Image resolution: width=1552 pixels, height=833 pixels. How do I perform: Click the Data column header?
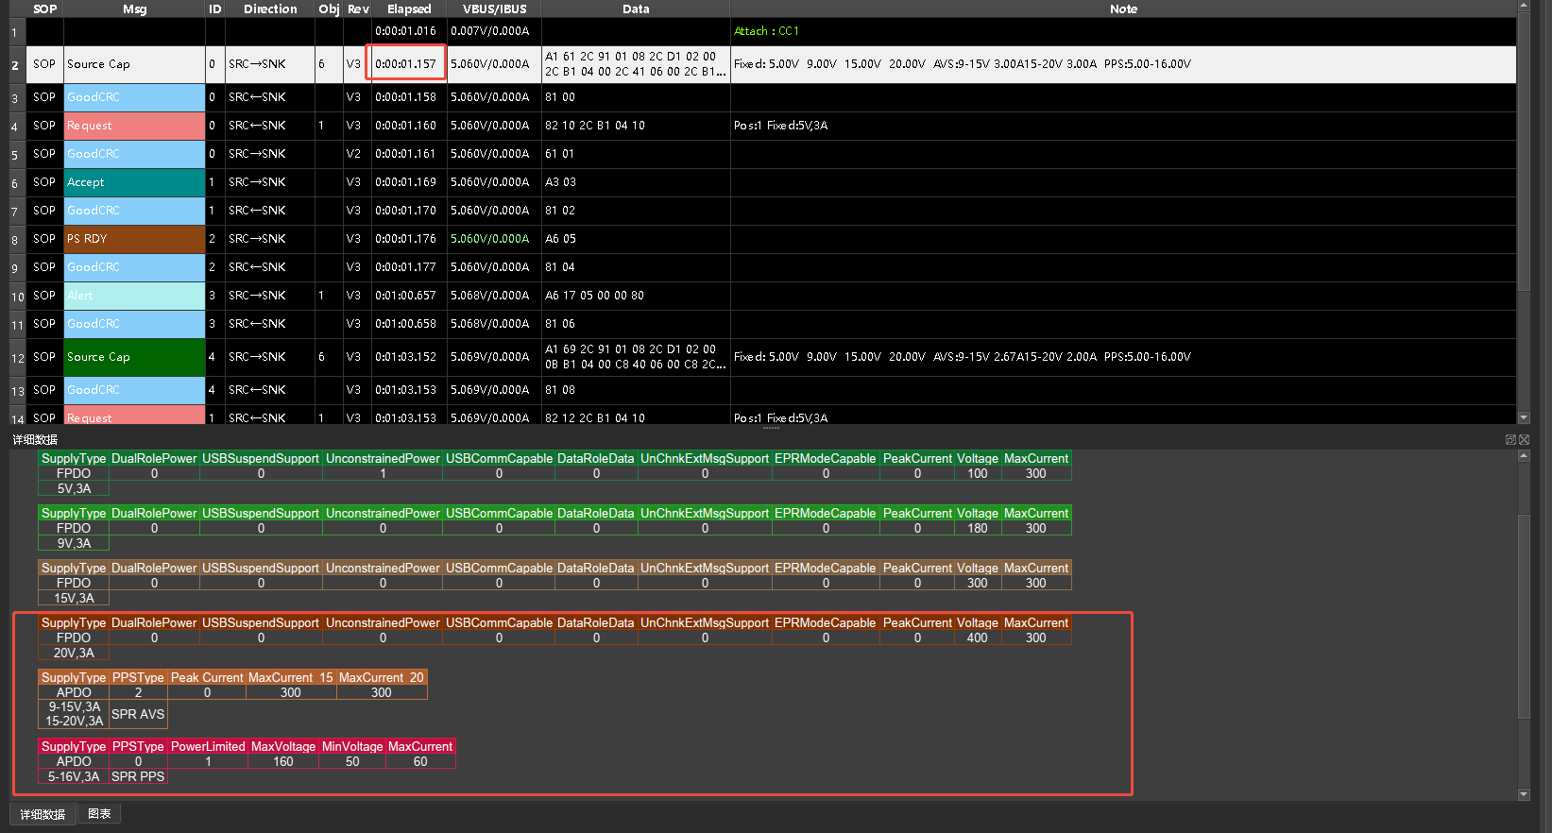[x=636, y=8]
